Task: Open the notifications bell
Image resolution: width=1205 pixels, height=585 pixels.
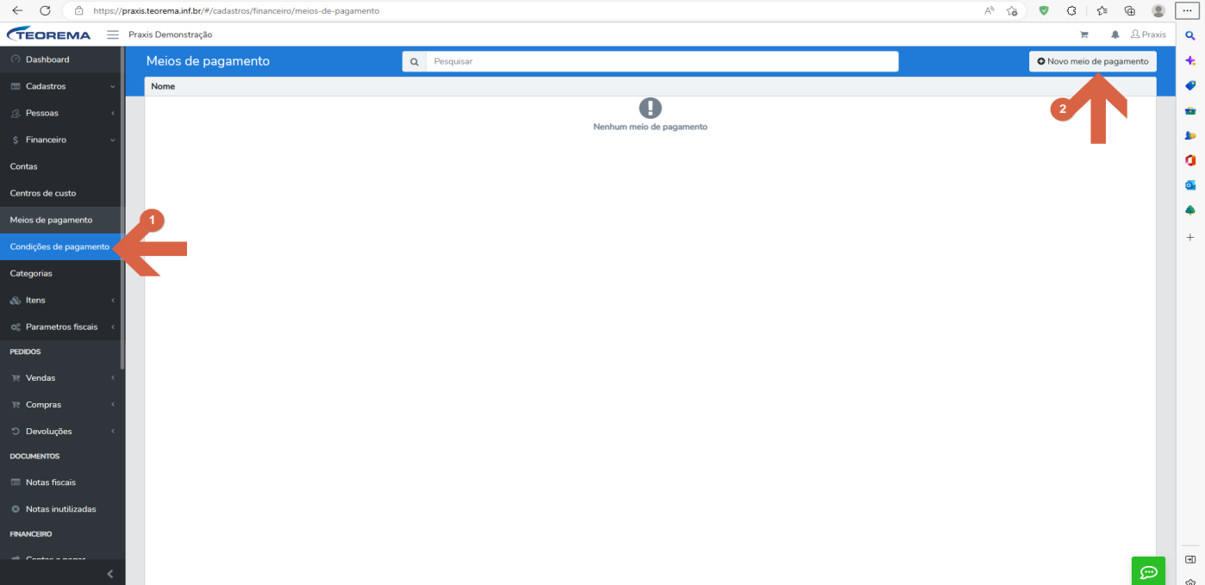Action: click(1115, 34)
